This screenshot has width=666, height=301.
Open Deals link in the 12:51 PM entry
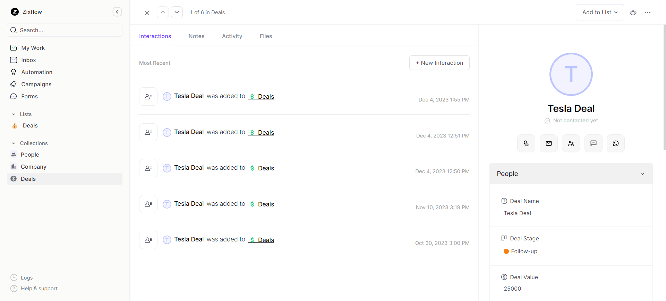[x=262, y=132]
